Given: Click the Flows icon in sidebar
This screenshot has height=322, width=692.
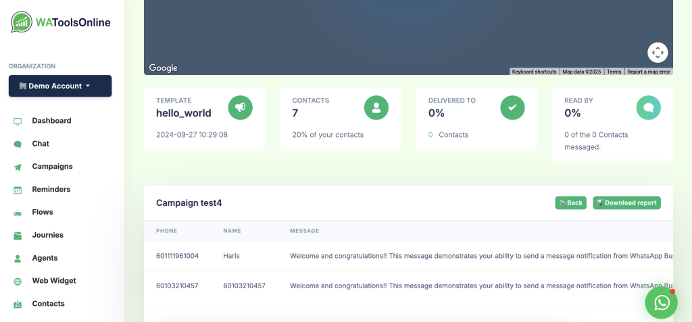Looking at the screenshot, I should [18, 213].
